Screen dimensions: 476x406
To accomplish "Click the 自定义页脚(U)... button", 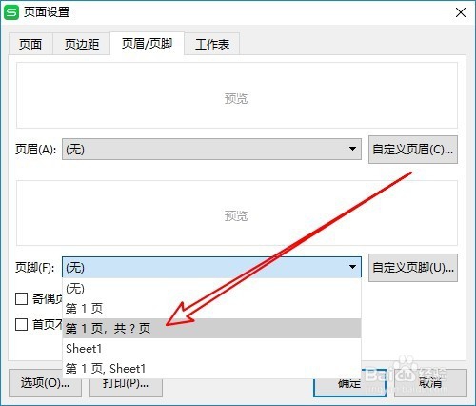I will (413, 268).
